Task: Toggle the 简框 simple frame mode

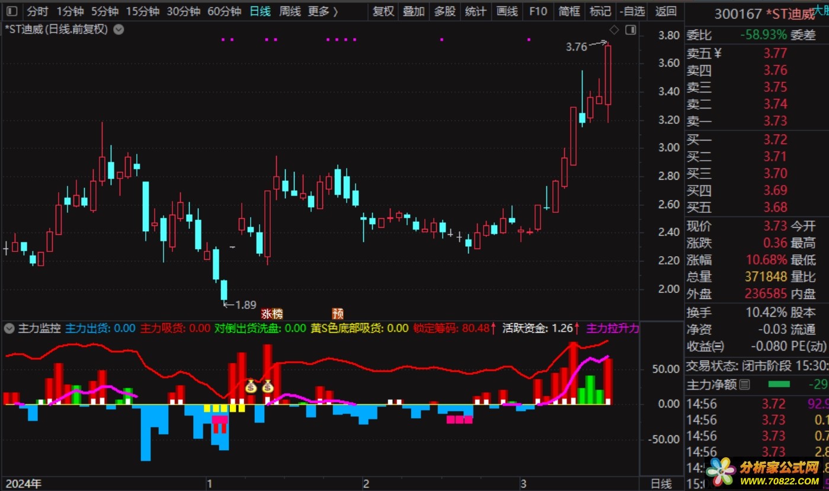Action: coord(569,11)
